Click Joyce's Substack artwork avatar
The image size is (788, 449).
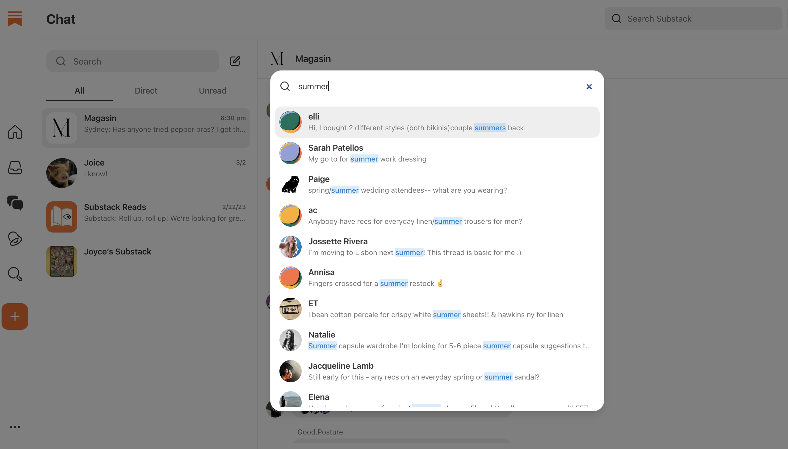pyautogui.click(x=62, y=261)
